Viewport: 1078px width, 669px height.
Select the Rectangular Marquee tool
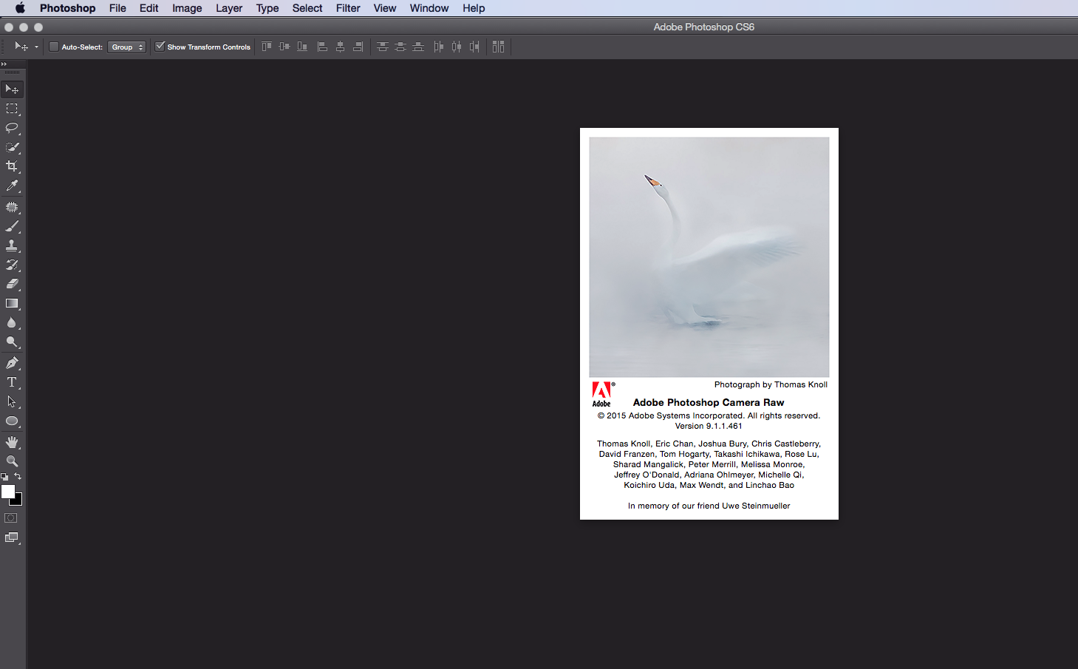pyautogui.click(x=12, y=109)
